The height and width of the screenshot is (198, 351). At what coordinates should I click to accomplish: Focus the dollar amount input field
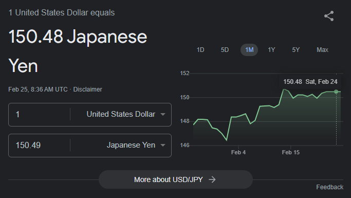click(x=39, y=115)
